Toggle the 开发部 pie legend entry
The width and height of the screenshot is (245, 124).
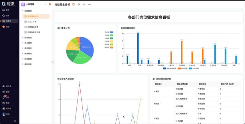coord(109,32)
